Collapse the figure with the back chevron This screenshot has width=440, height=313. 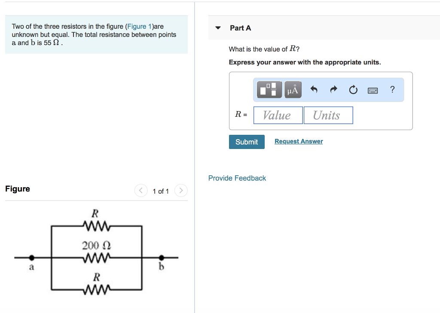(x=141, y=191)
